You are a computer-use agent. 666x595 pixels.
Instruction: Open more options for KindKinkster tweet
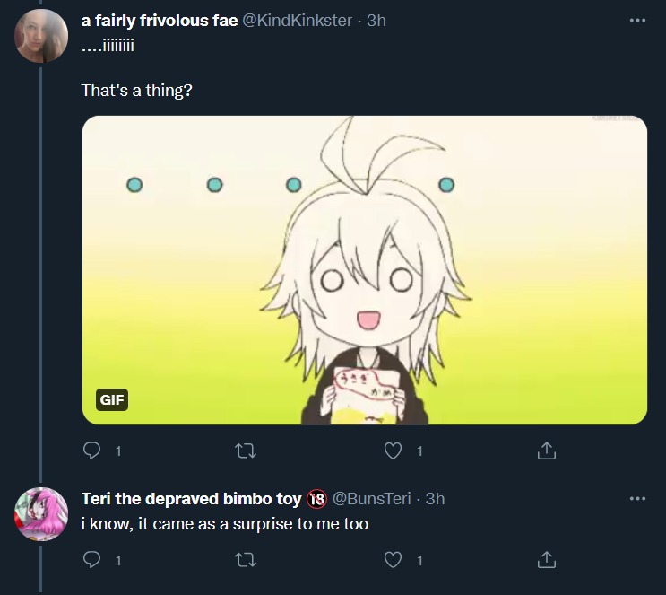(637, 20)
